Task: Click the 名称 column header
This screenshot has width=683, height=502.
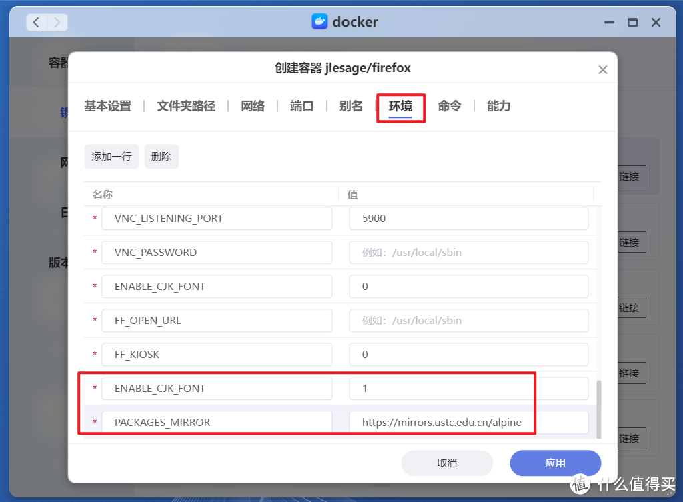Action: pos(103,194)
